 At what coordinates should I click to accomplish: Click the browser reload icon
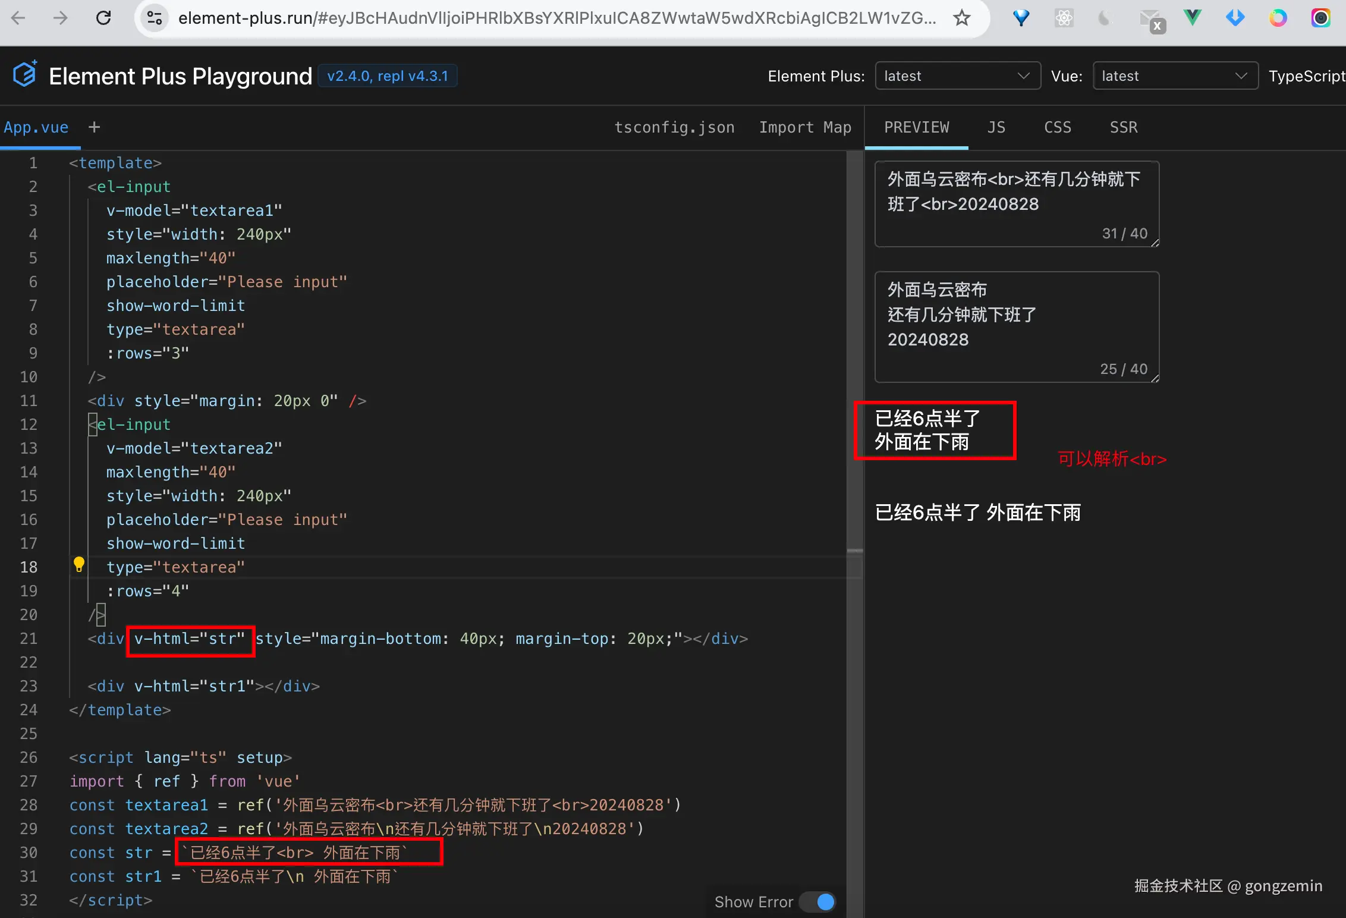click(x=103, y=18)
